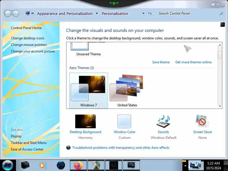228x171 pixels.
Task: Open Desktop Background Harmony settings icon
Action: click(x=85, y=121)
